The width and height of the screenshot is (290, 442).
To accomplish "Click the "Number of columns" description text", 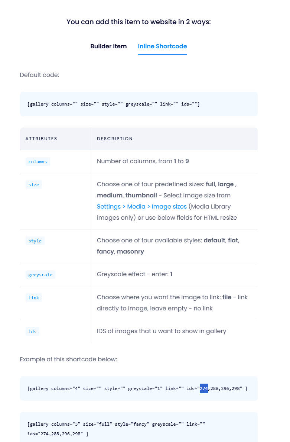I will pos(143,161).
